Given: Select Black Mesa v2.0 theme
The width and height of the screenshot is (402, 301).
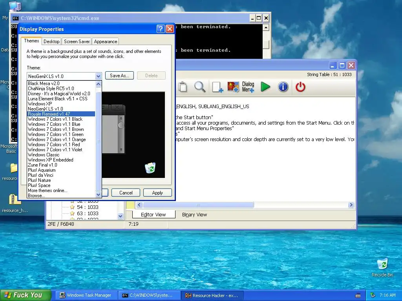Looking at the screenshot, I should tap(61, 83).
